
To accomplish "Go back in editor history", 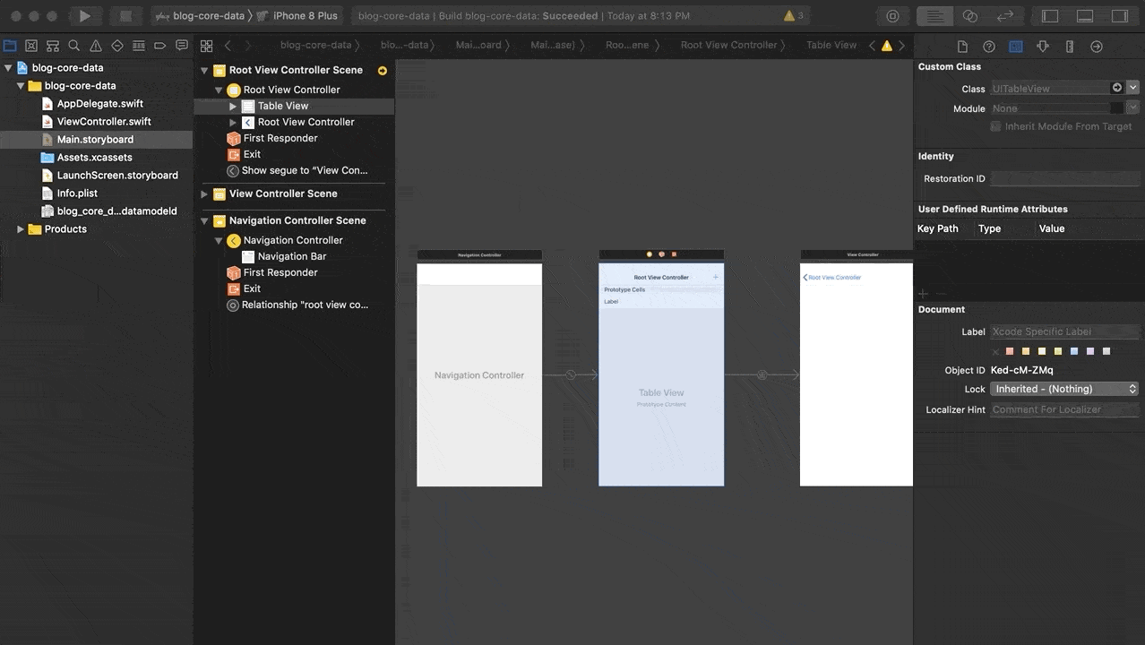I will (228, 46).
